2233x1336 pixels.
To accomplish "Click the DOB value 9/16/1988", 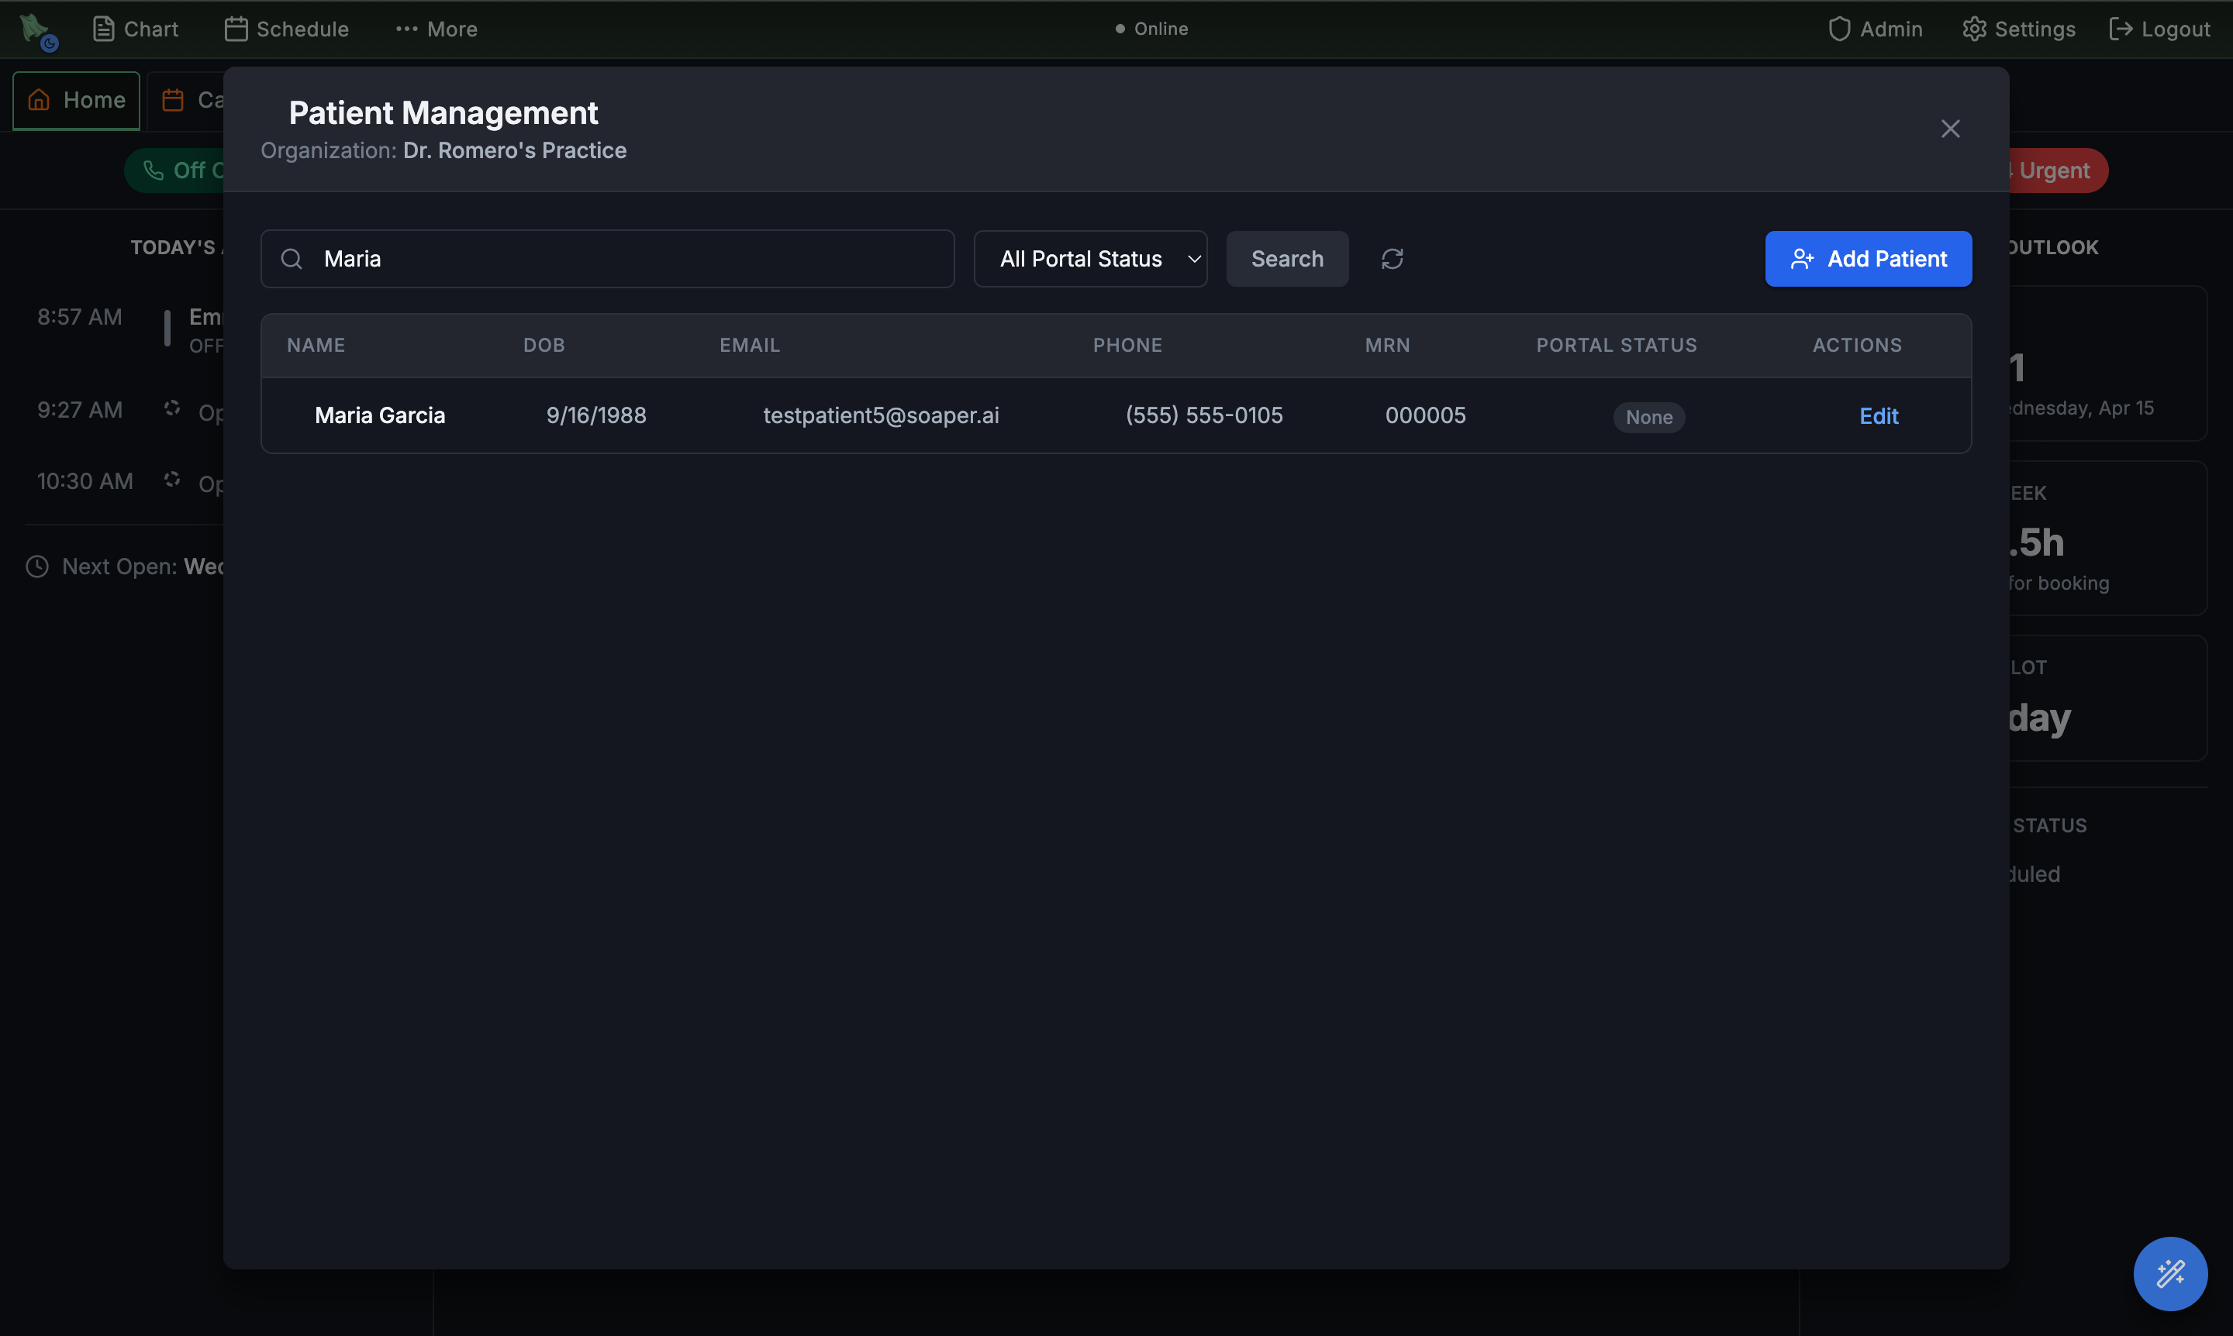I will pyautogui.click(x=596, y=415).
